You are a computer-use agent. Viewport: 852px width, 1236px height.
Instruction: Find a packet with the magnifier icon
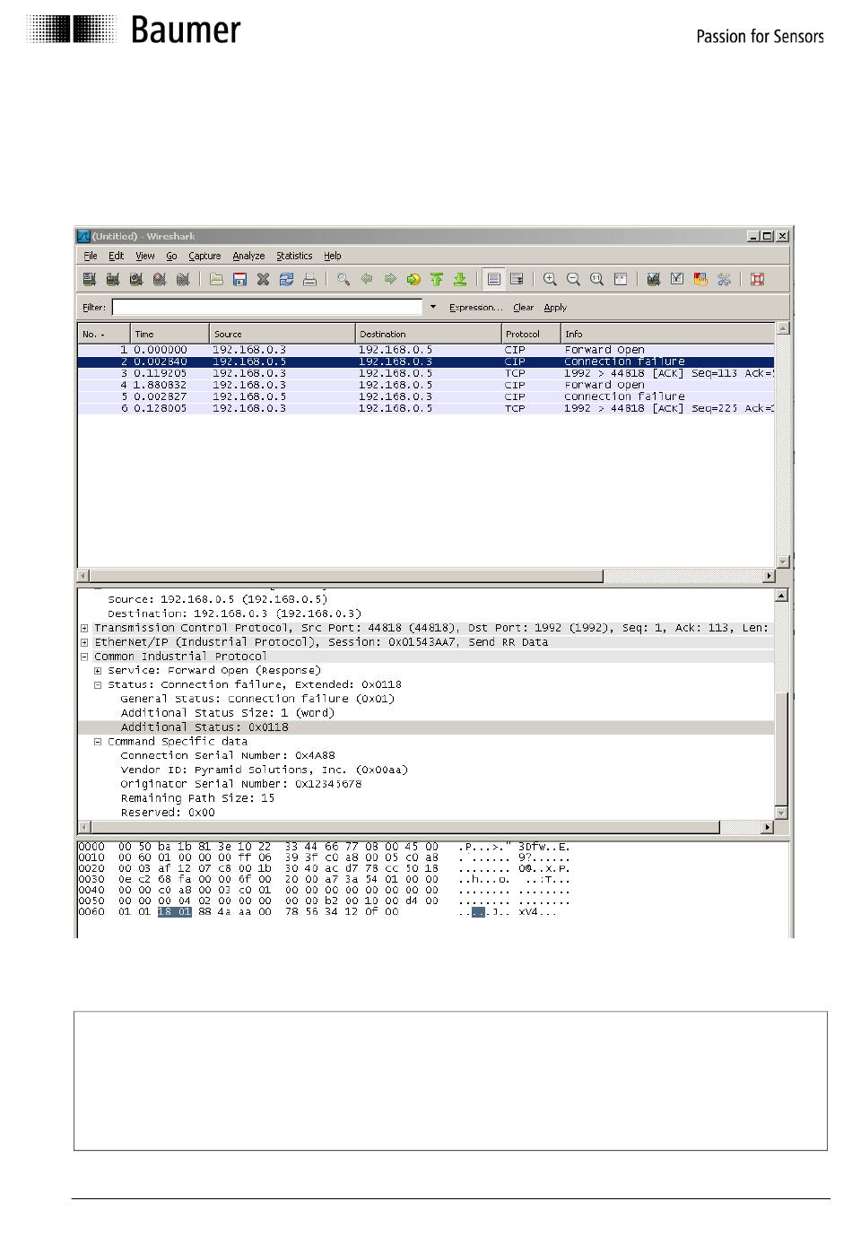pos(343,279)
